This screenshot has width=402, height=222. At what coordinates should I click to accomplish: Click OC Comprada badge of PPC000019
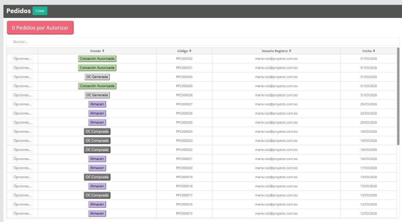[x=97, y=177]
